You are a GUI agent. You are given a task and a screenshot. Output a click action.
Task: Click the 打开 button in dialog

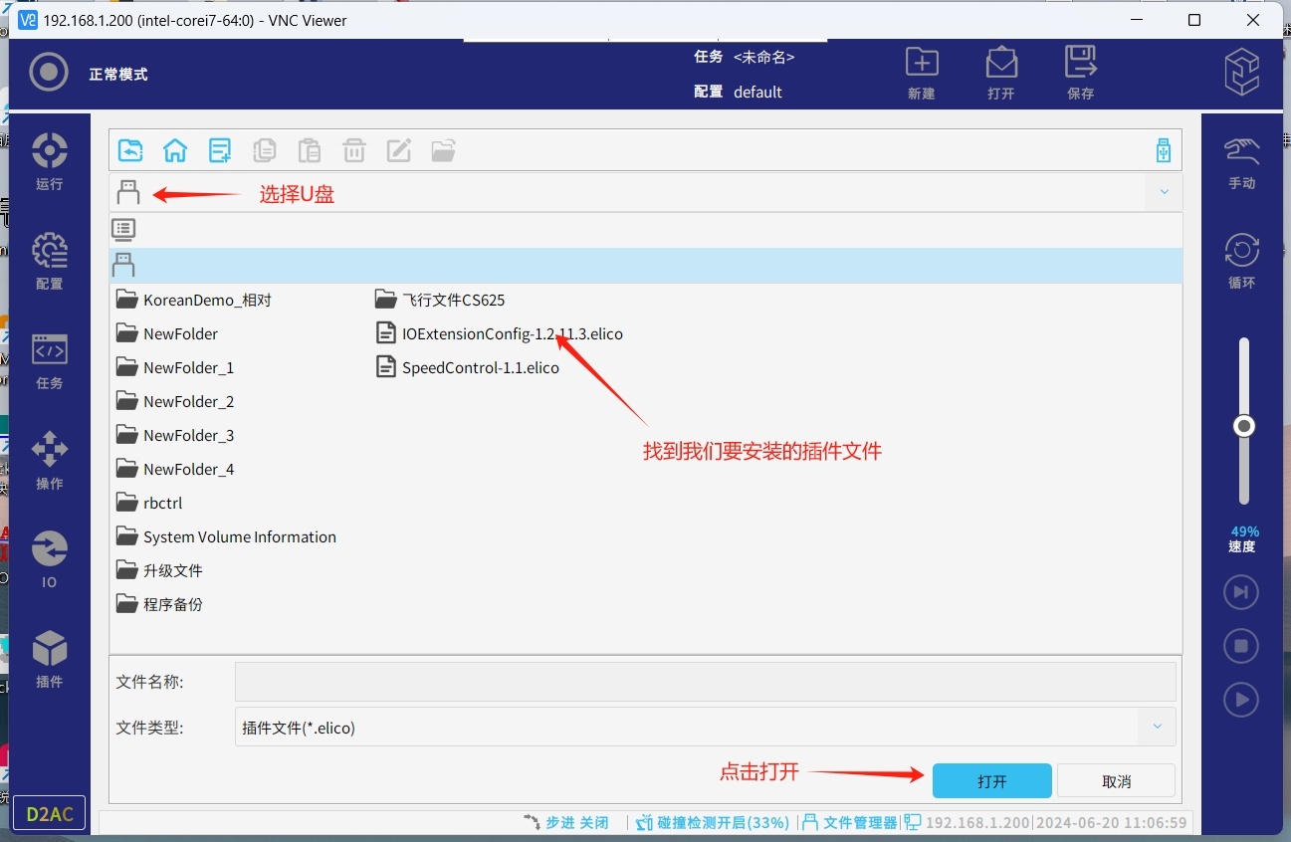(991, 781)
